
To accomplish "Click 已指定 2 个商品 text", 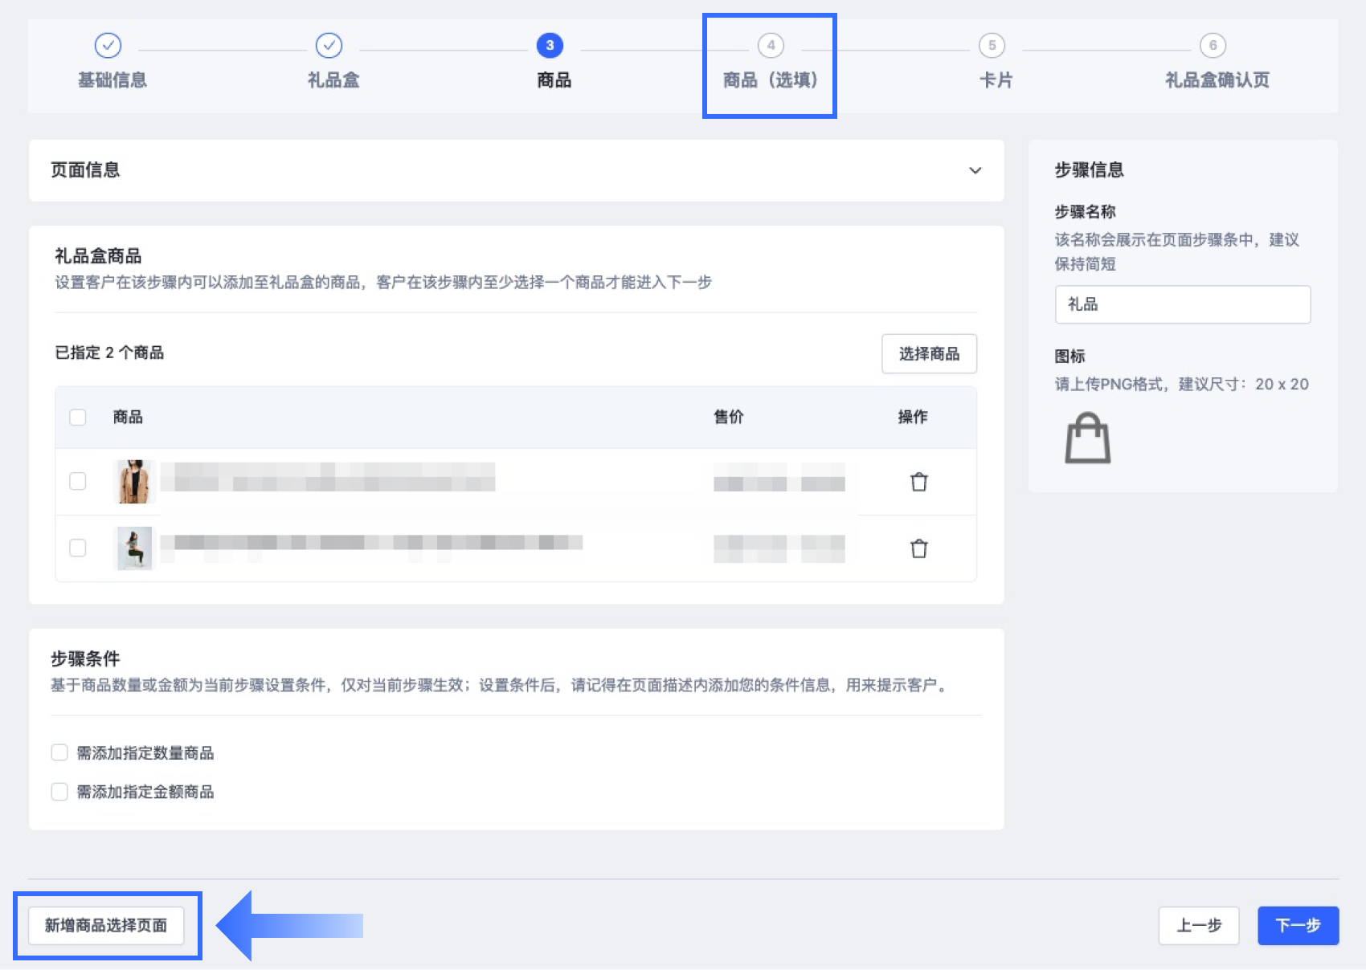I will pyautogui.click(x=109, y=353).
